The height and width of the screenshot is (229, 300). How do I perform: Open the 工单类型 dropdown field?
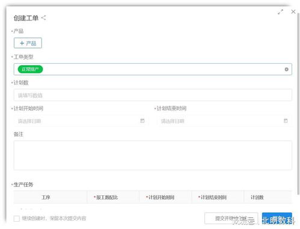coord(153,69)
